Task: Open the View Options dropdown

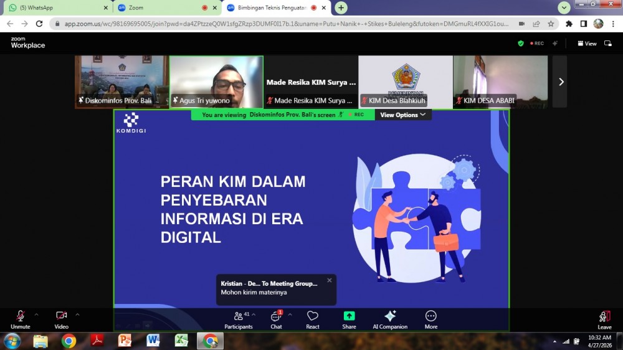Action: point(403,115)
